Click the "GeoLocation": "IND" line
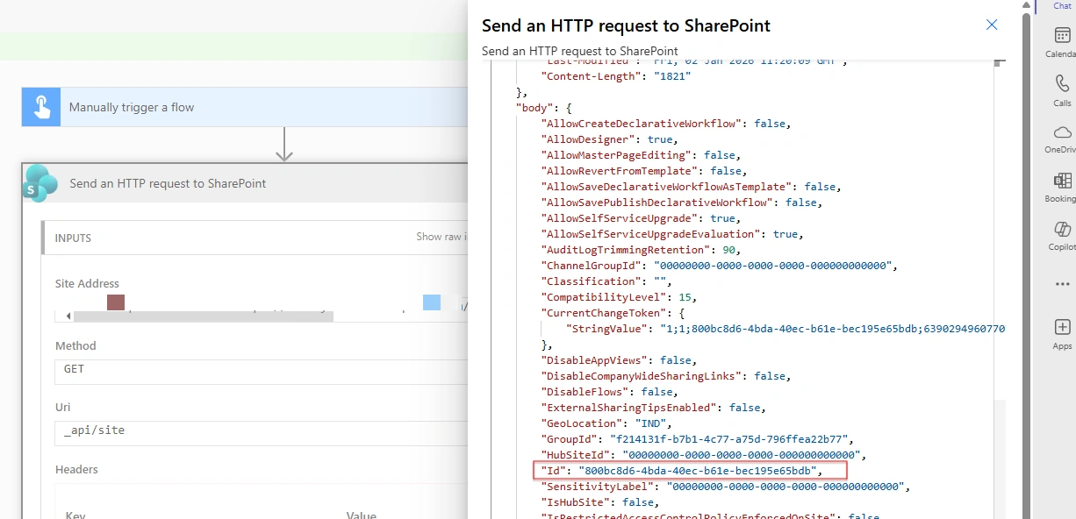1076x519 pixels. point(607,423)
